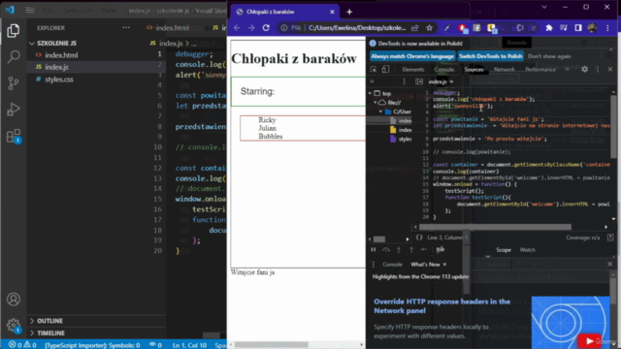Collapse the top frame in Sources tree
Image resolution: width=621 pixels, height=349 pixels.
[370, 93]
